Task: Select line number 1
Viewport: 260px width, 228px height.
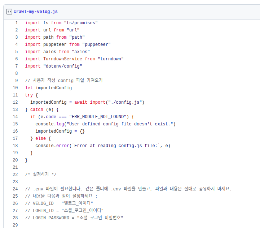Action: pyautogui.click(x=16, y=23)
